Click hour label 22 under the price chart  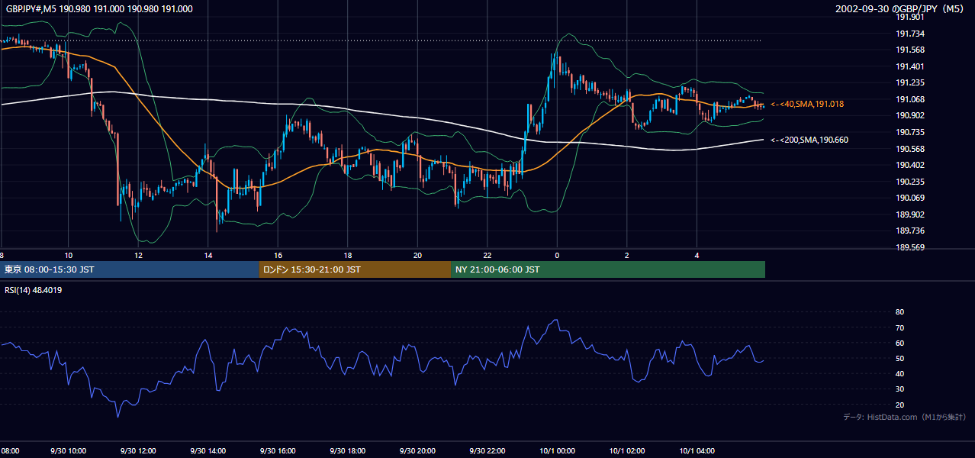(487, 256)
